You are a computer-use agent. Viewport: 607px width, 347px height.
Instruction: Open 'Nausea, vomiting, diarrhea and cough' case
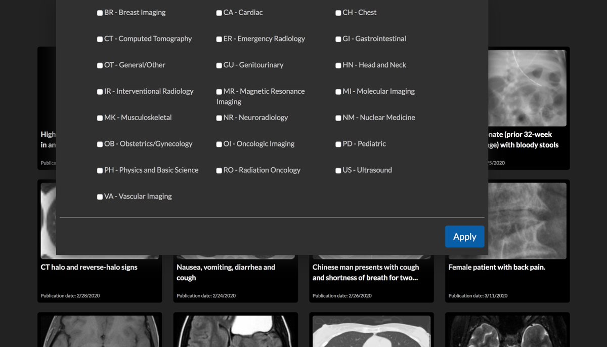(226, 273)
